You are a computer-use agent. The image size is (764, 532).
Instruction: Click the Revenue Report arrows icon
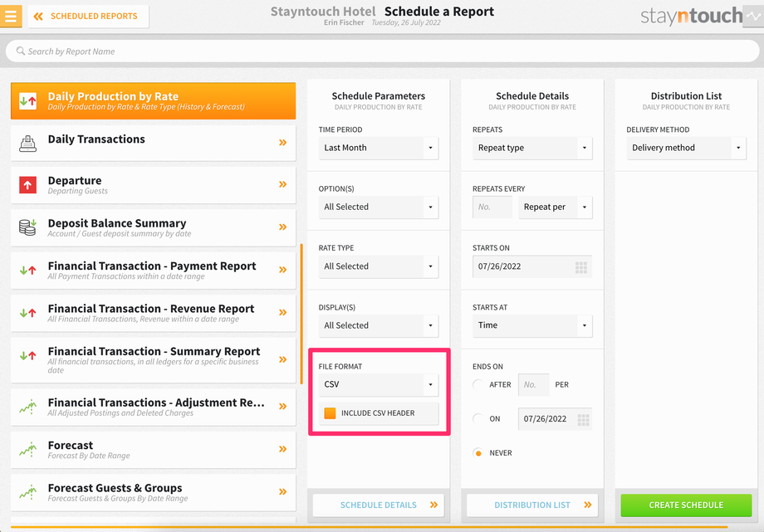click(x=27, y=313)
